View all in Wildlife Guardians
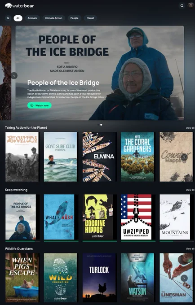This screenshot has width=195, height=305. click(x=190, y=248)
